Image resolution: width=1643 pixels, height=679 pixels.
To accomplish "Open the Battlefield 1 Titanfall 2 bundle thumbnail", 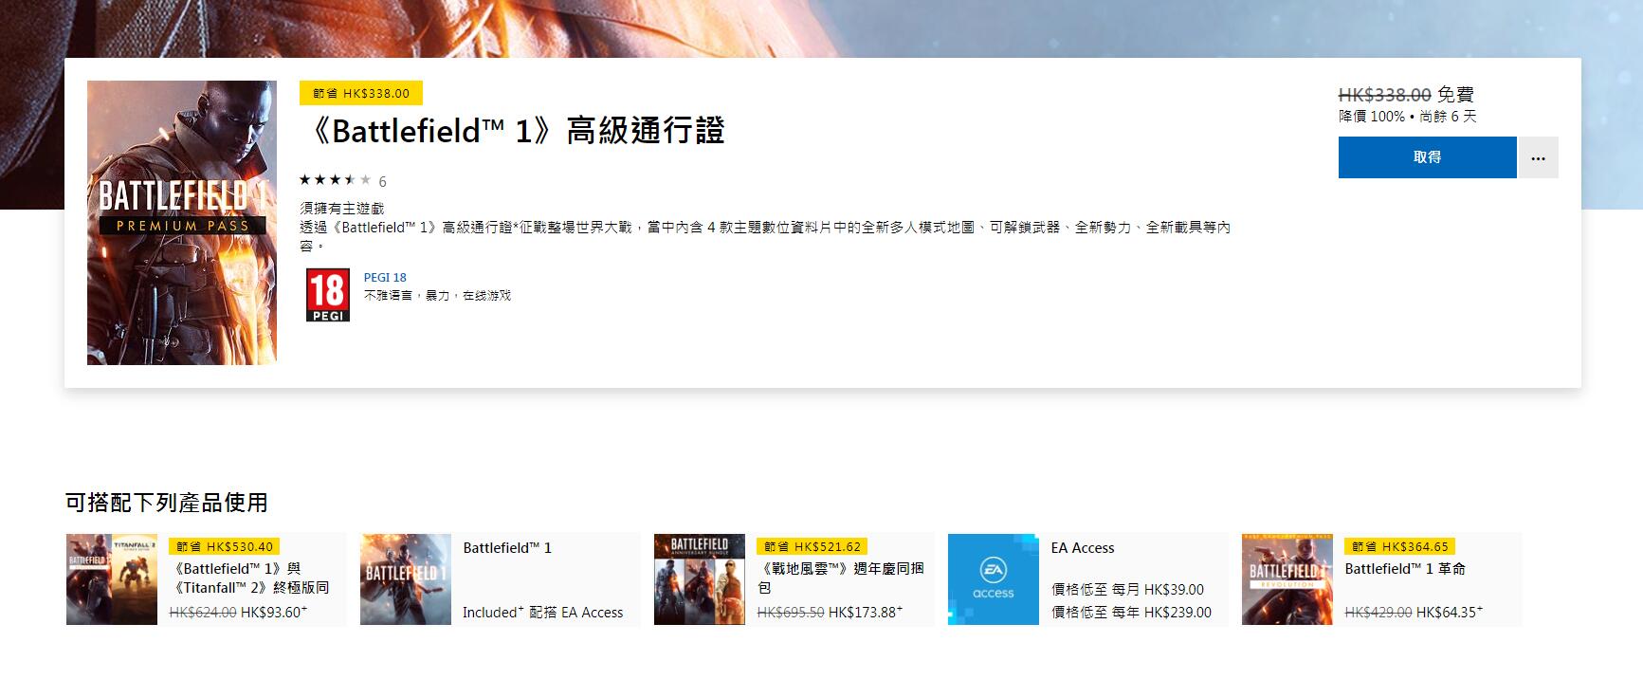I will click(112, 579).
